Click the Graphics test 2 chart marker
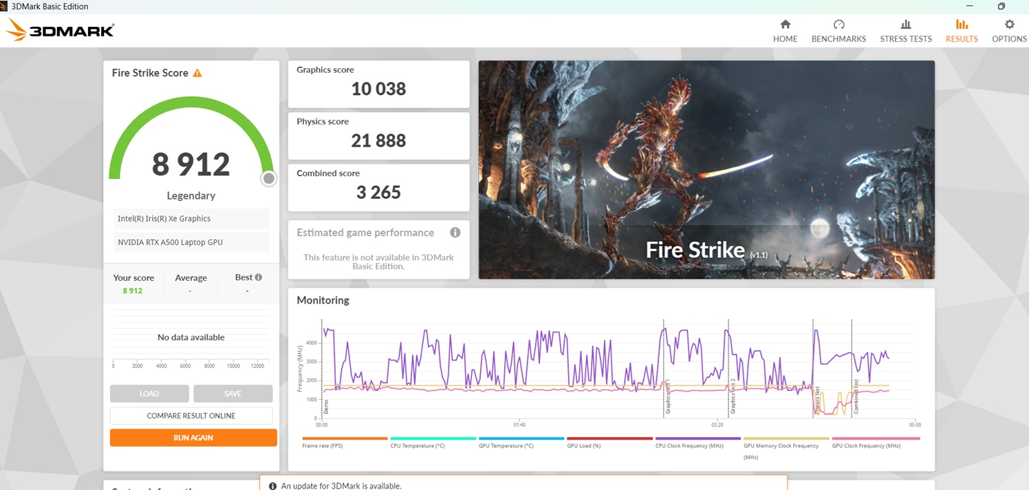Viewport: 1029px width, 490px height. coord(733,396)
